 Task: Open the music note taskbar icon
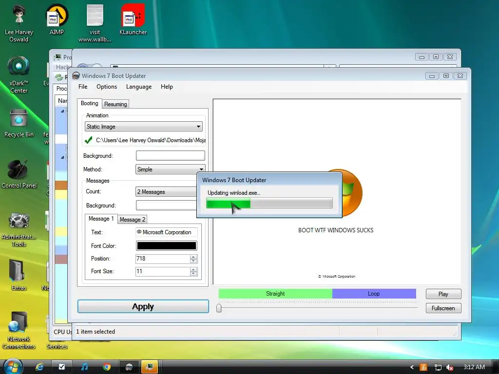coord(84,367)
